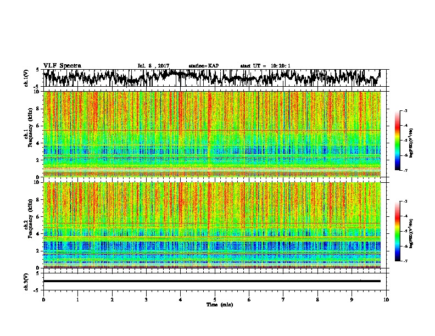The image size is (435, 336).
Task: Click the log PSD label beside the ch.1 colorbar
Action: click(x=411, y=143)
